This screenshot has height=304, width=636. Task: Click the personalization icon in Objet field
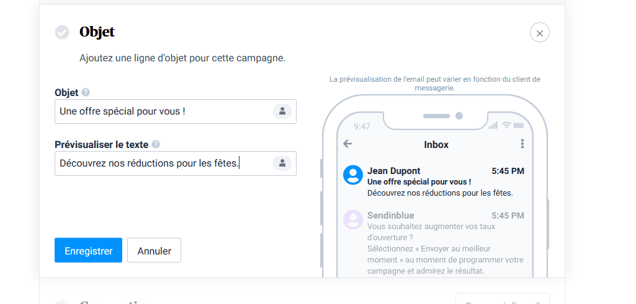coord(282,111)
